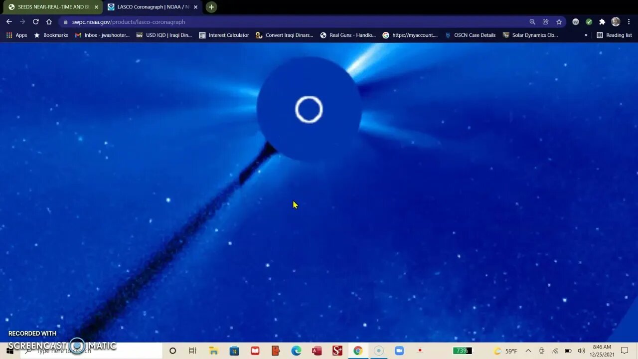This screenshot has width=638, height=359.
Task: Open the Bookmarks folder
Action: click(x=51, y=35)
